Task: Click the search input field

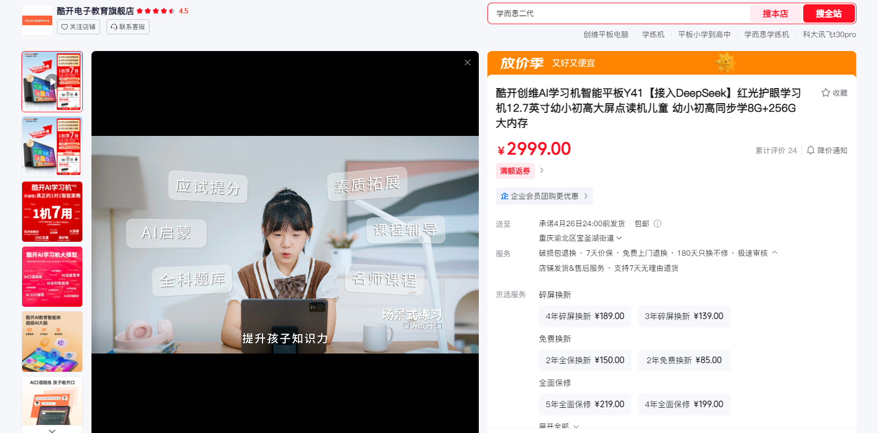Action: pos(619,14)
